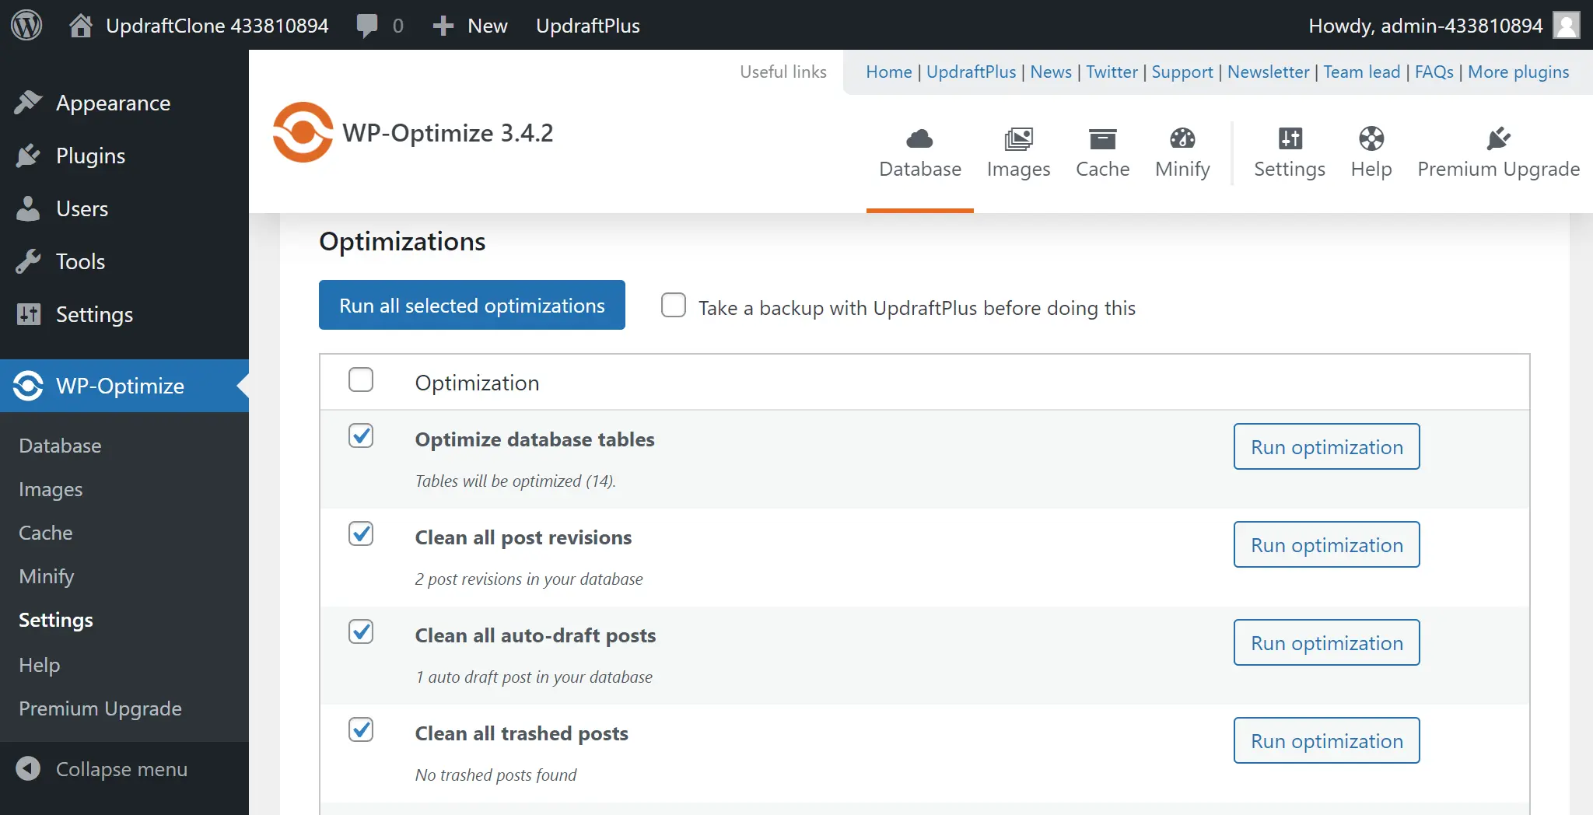Switch to the Cache tab label
This screenshot has width=1593, height=815.
tap(1102, 169)
